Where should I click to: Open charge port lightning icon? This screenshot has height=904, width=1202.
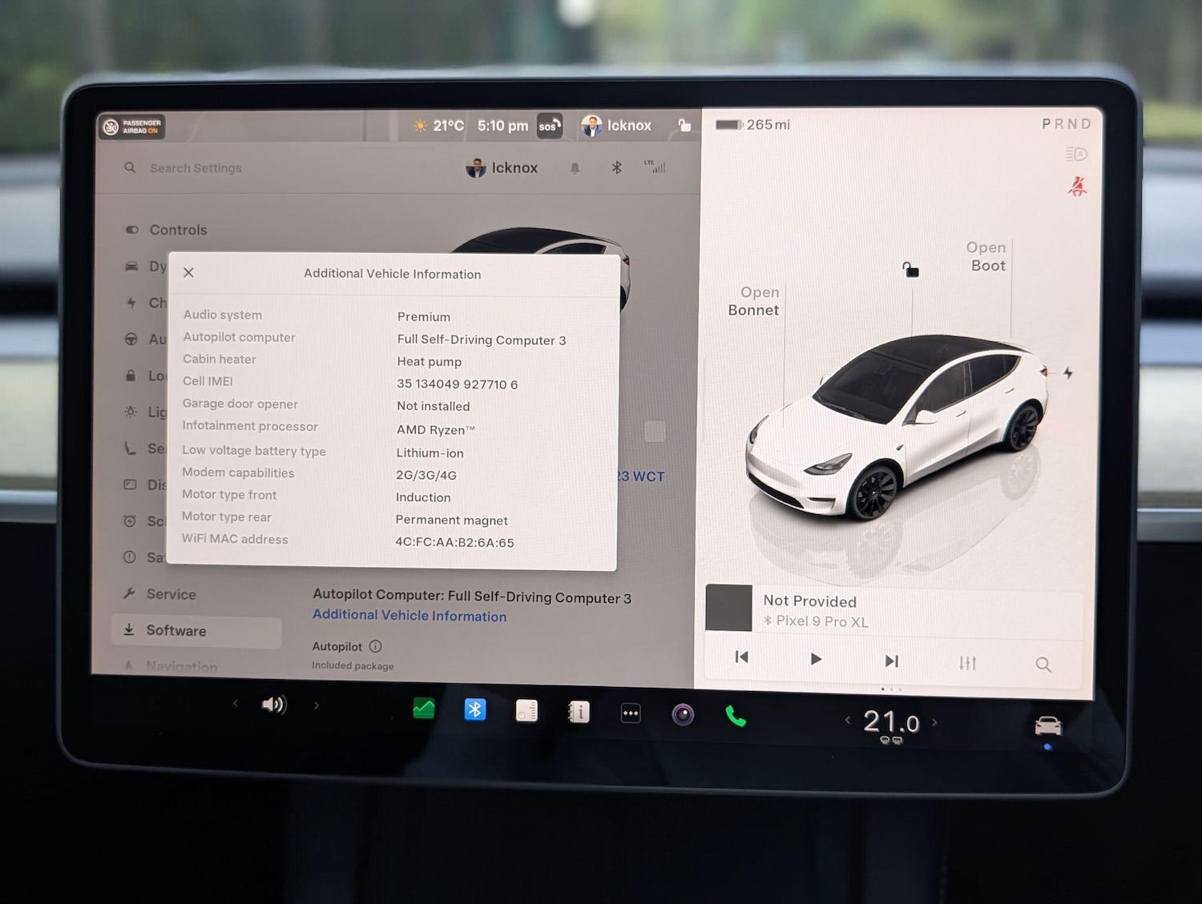click(x=1068, y=372)
